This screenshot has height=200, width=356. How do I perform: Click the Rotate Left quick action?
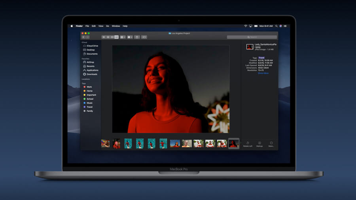[248, 144]
